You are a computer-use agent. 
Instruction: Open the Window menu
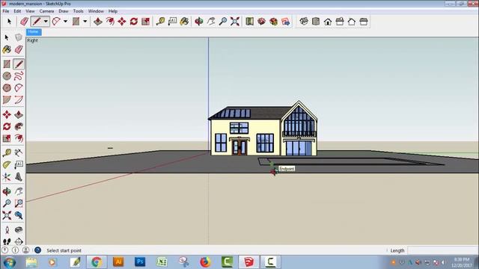[x=96, y=11]
